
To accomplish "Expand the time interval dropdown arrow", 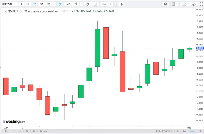I will (x=54, y=4).
